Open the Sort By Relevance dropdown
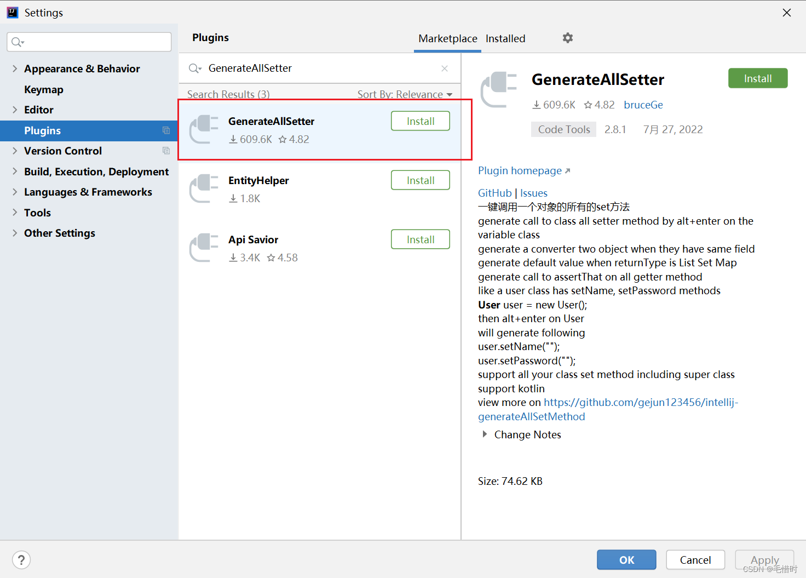806x578 pixels. 405,94
